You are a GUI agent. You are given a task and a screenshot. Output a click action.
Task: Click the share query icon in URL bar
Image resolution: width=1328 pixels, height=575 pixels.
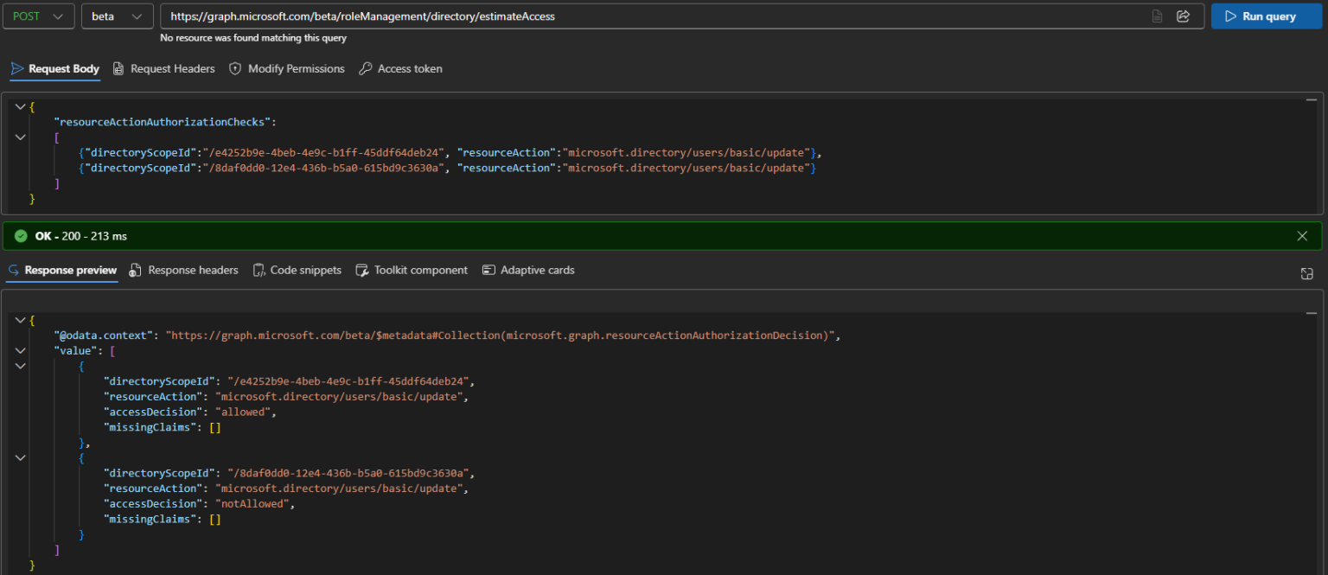(1184, 16)
